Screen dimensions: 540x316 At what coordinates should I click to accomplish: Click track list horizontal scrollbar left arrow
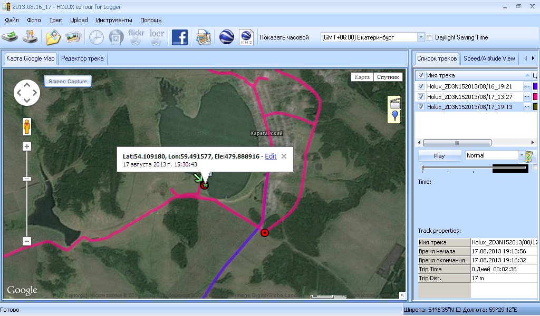[419, 142]
